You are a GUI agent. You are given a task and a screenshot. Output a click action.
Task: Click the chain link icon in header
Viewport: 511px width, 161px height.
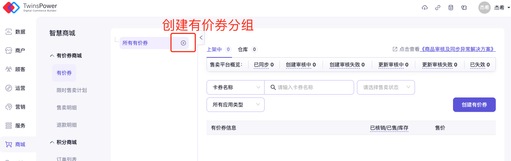coord(438,8)
